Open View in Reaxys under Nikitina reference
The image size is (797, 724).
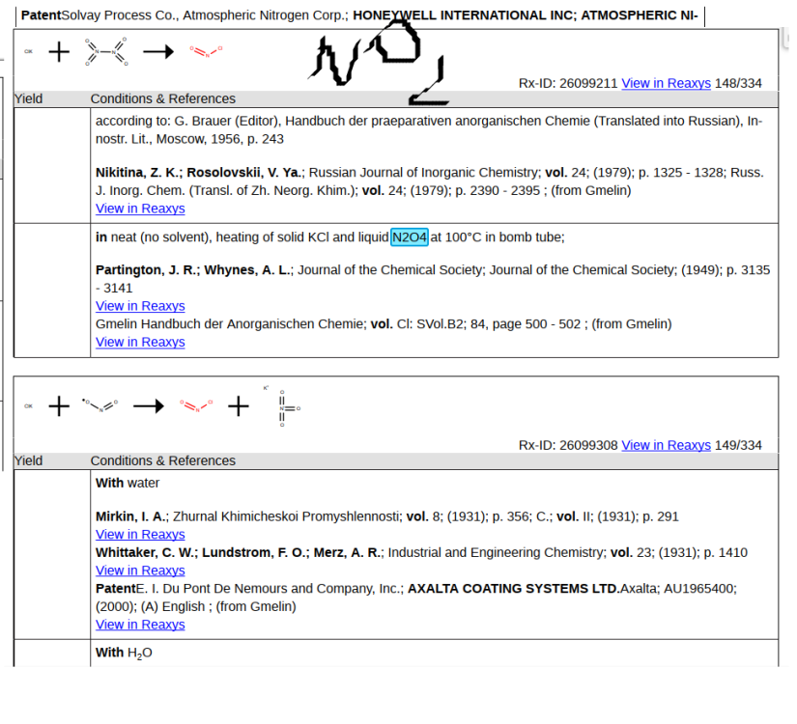pyautogui.click(x=140, y=209)
